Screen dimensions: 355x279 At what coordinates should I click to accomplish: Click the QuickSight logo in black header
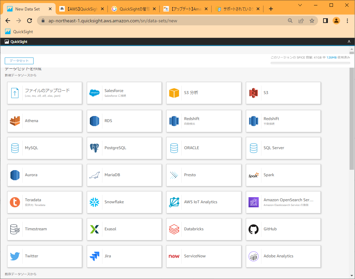pos(16,42)
